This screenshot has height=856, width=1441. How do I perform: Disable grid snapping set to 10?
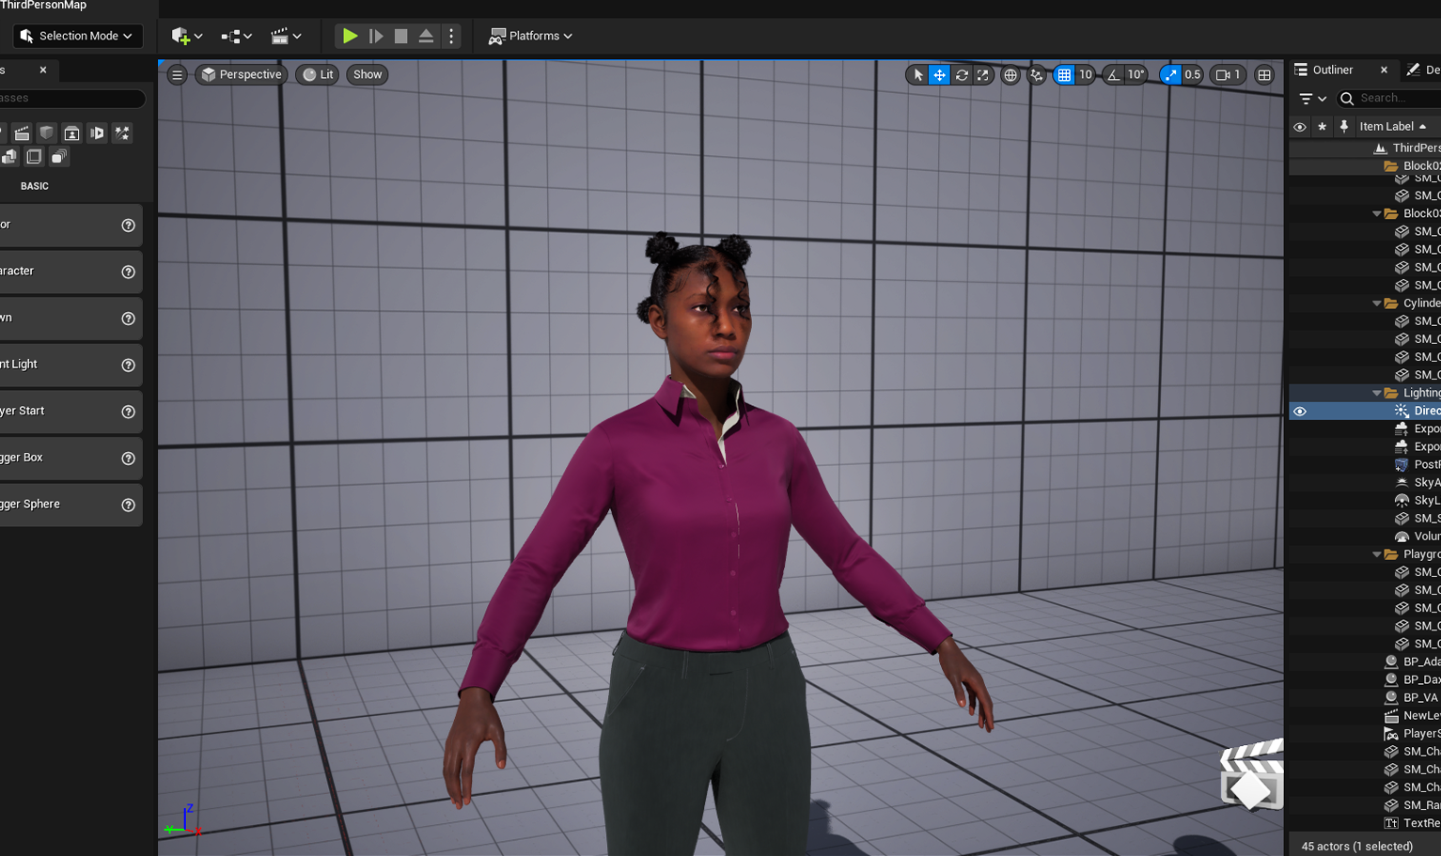[1063, 75]
